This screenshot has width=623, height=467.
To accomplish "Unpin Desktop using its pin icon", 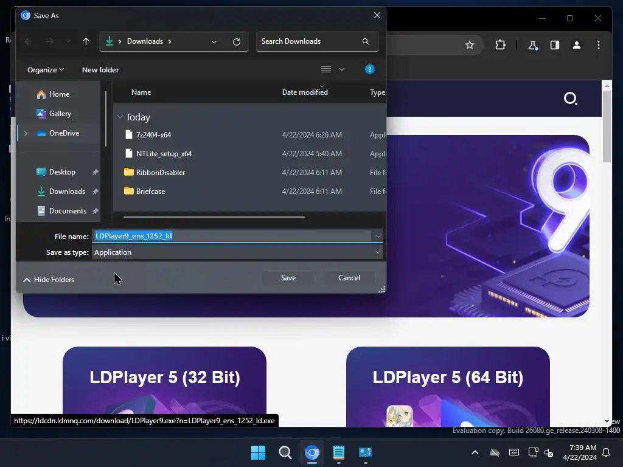I will pyautogui.click(x=96, y=172).
